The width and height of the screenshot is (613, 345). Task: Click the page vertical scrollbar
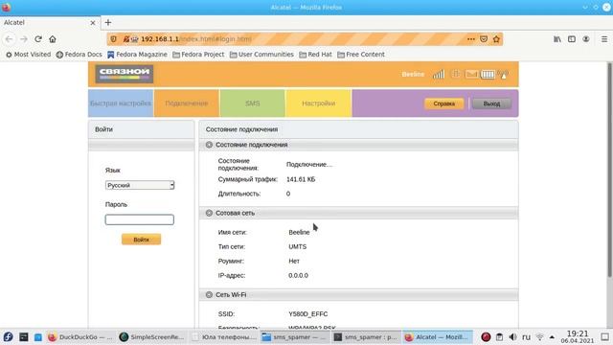point(609,171)
